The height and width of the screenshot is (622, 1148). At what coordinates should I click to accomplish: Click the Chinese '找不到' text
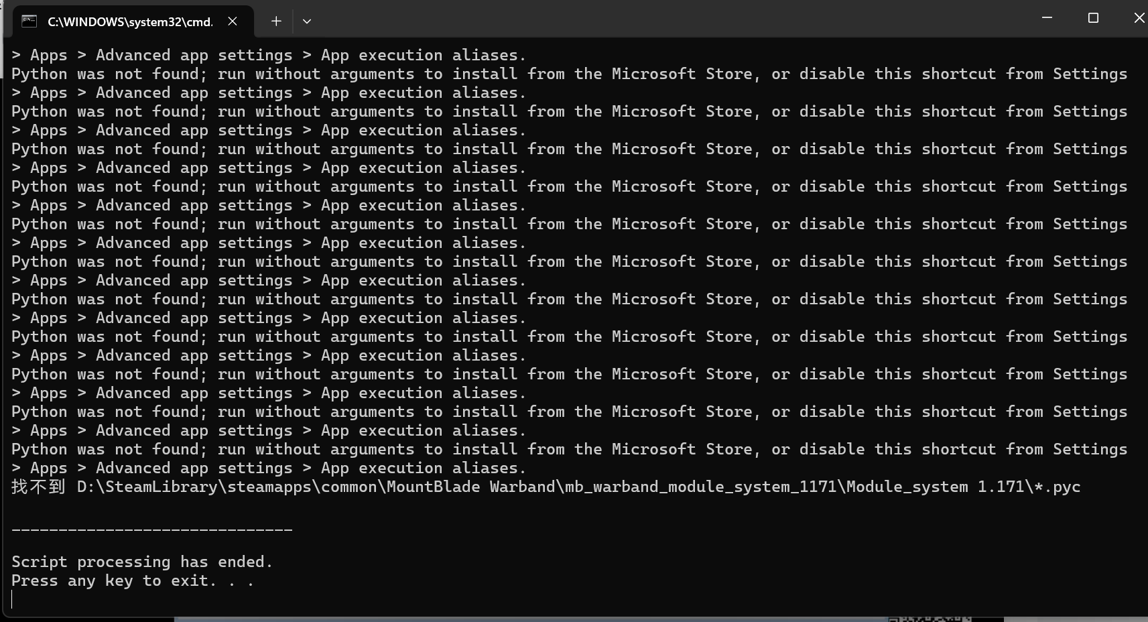point(38,487)
